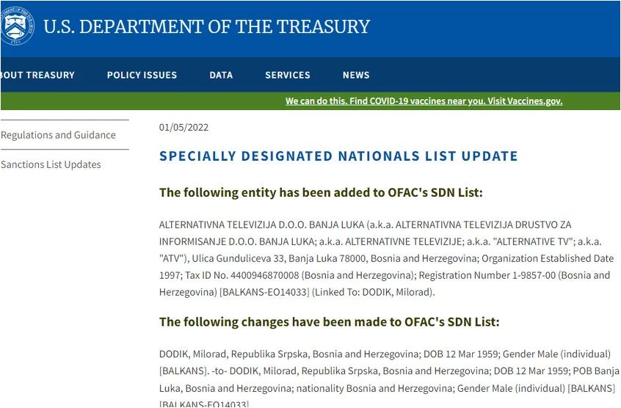The width and height of the screenshot is (621, 408).
Task: Select Policy Issues in navigation bar
Action: tap(142, 75)
